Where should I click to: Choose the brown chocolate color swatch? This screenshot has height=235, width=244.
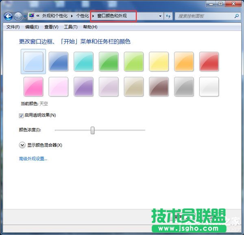(159, 87)
